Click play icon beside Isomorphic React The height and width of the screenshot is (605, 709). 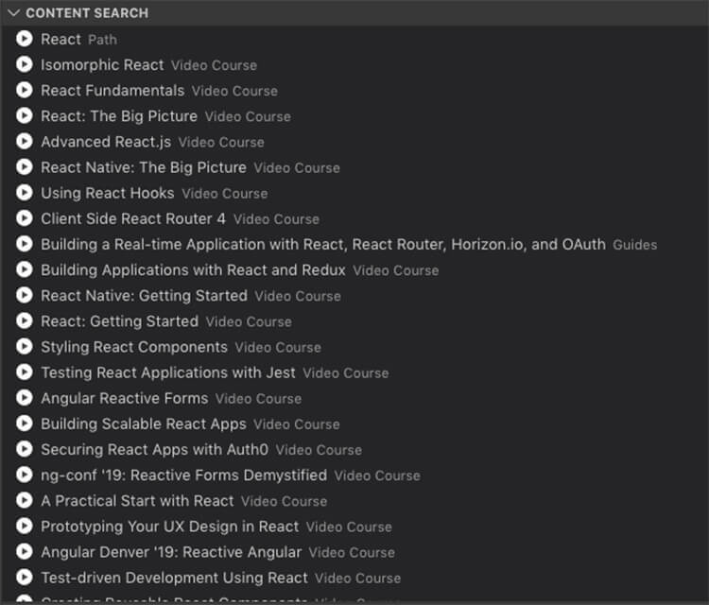click(25, 64)
